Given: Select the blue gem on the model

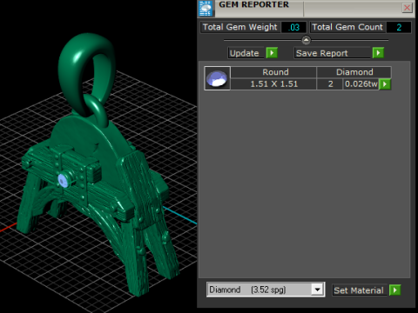Looking at the screenshot, I should (63, 180).
